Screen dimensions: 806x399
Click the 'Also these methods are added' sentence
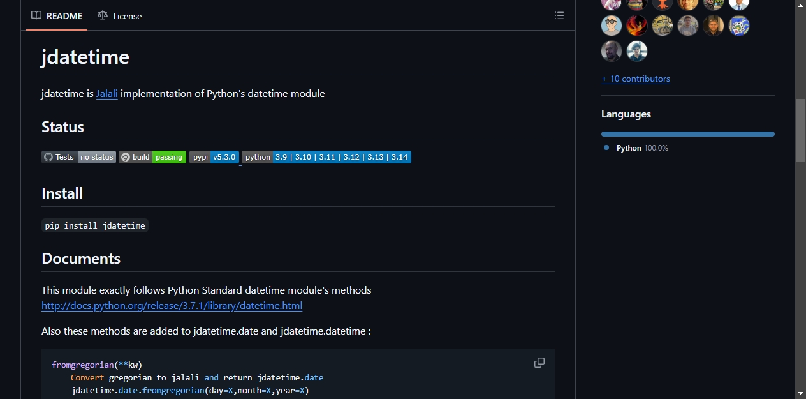pyautogui.click(x=206, y=331)
